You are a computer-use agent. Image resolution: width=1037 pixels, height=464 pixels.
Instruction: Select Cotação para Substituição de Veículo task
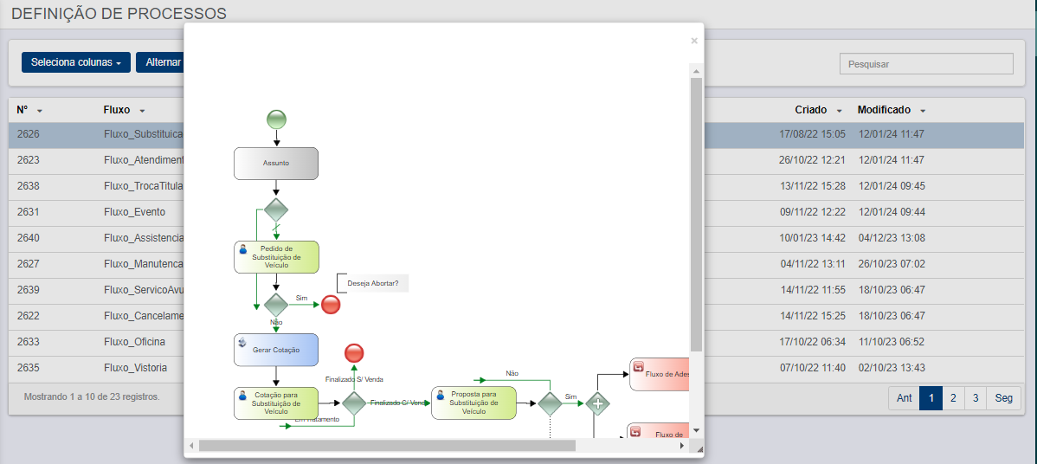pos(276,403)
